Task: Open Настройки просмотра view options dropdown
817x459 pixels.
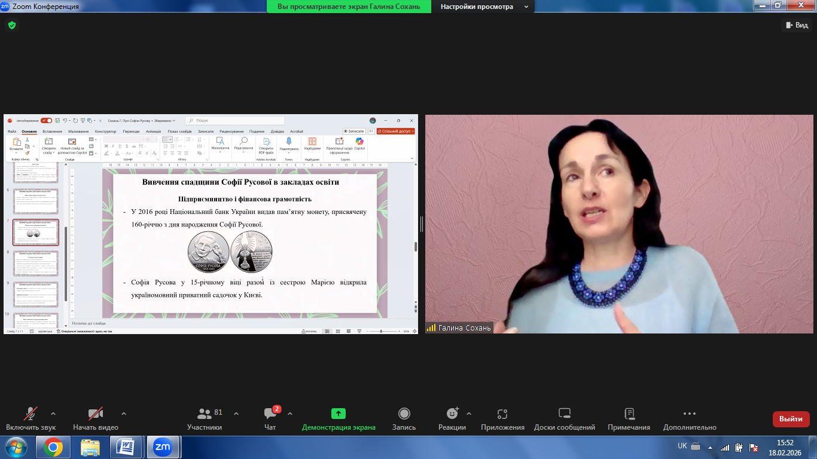Action: tap(484, 7)
